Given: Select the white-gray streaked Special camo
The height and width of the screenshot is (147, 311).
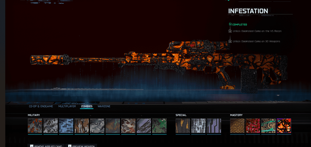Looking at the screenshot, I should 198,125.
